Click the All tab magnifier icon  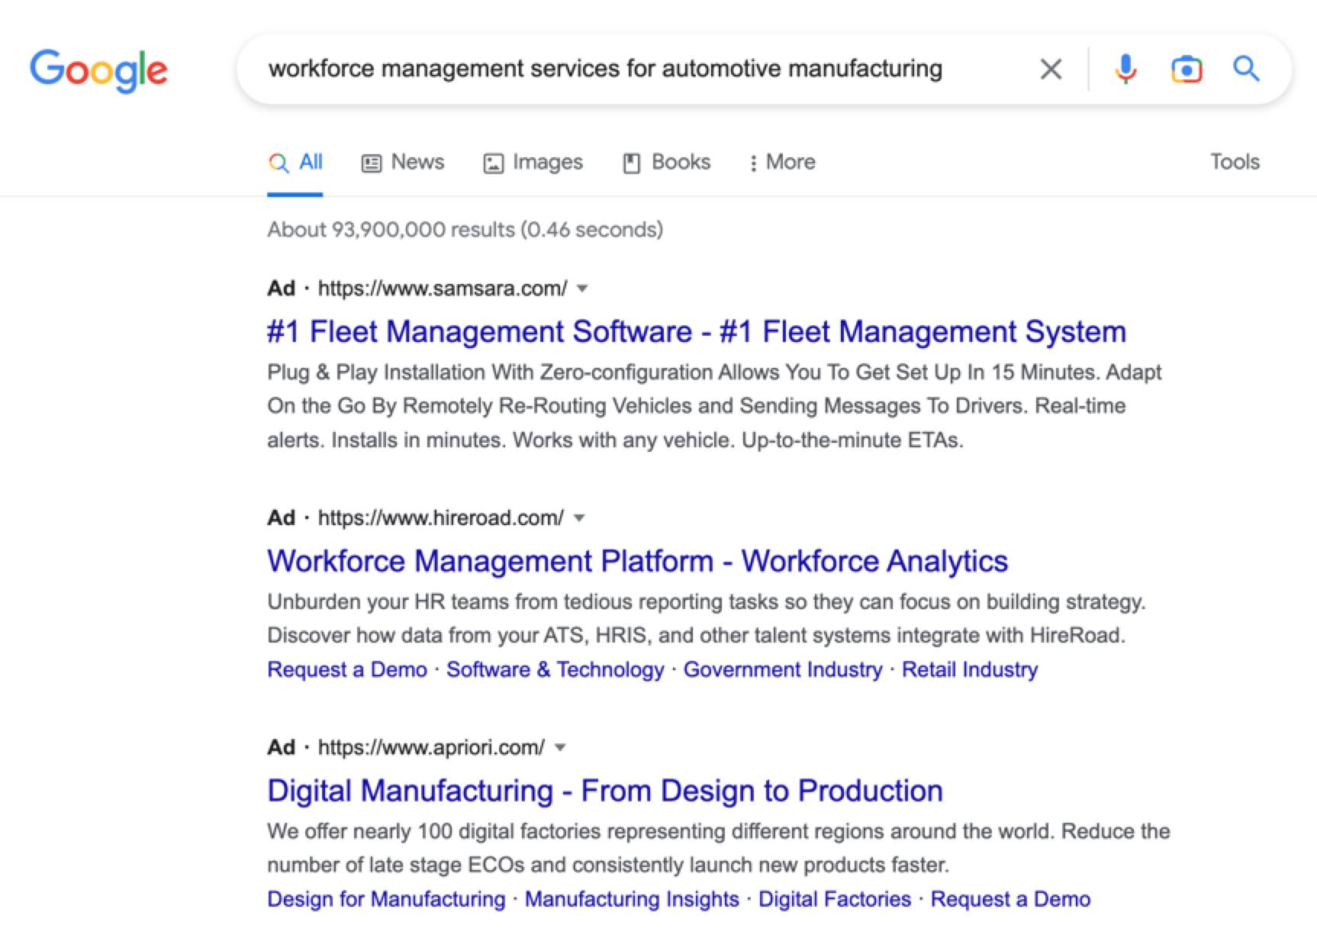coord(279,163)
